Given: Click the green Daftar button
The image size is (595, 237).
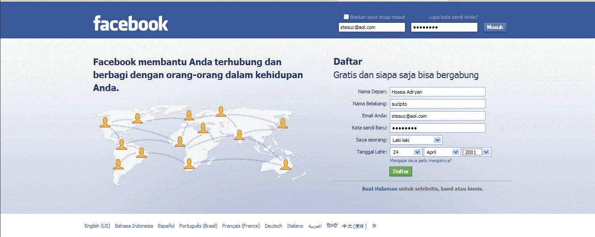Looking at the screenshot, I should (401, 171).
